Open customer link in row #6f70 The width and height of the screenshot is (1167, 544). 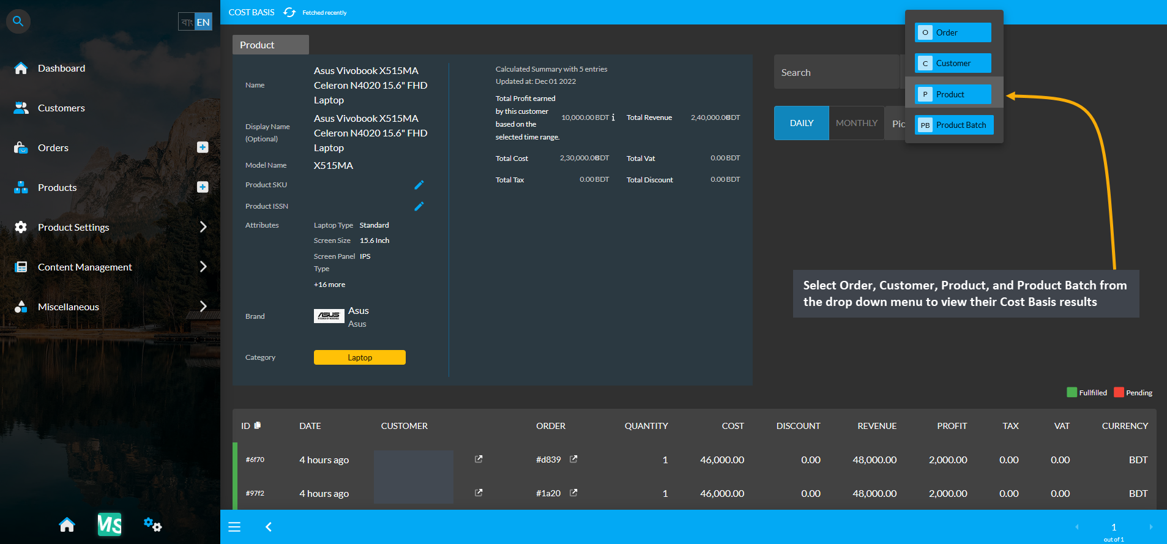(x=479, y=459)
